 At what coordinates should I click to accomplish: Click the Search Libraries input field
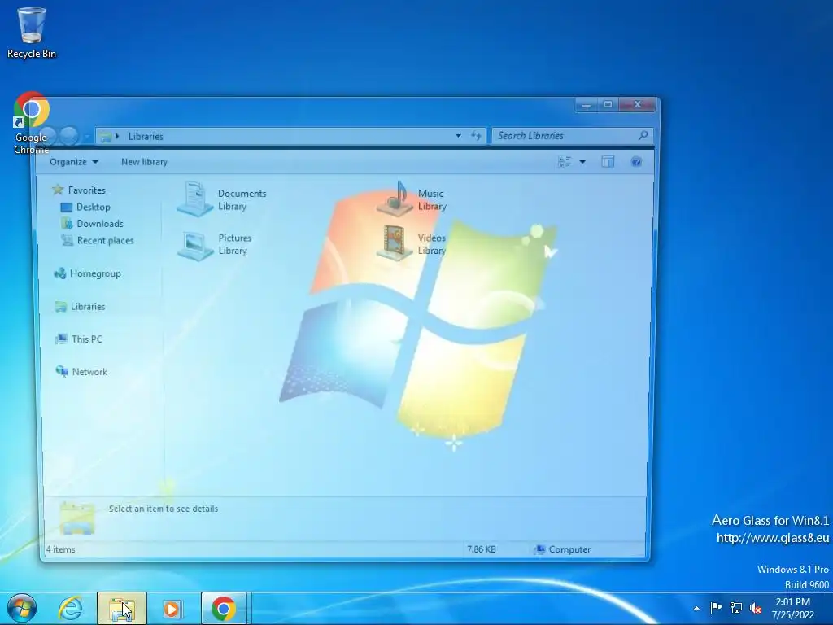click(x=572, y=136)
